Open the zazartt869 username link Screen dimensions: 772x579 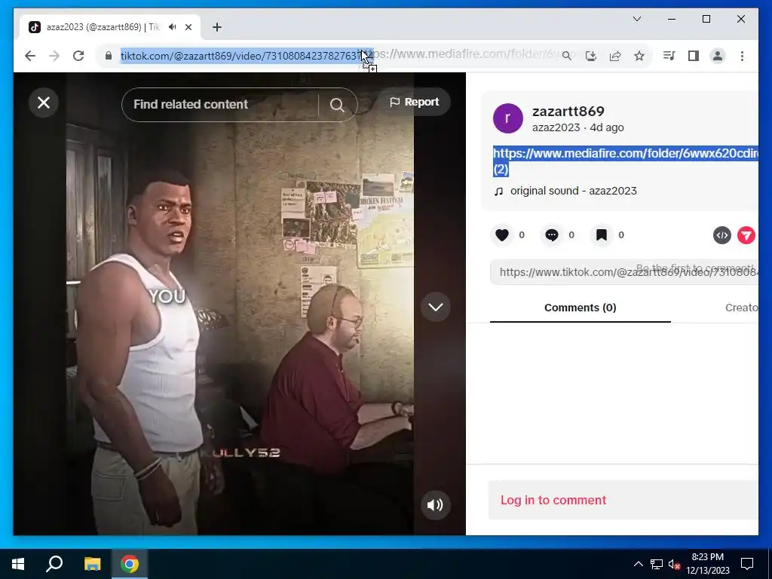568,112
